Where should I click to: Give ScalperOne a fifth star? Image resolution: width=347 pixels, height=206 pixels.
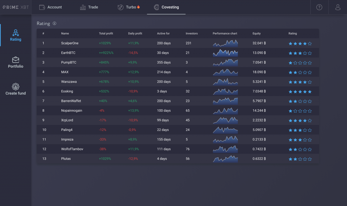click(309, 43)
